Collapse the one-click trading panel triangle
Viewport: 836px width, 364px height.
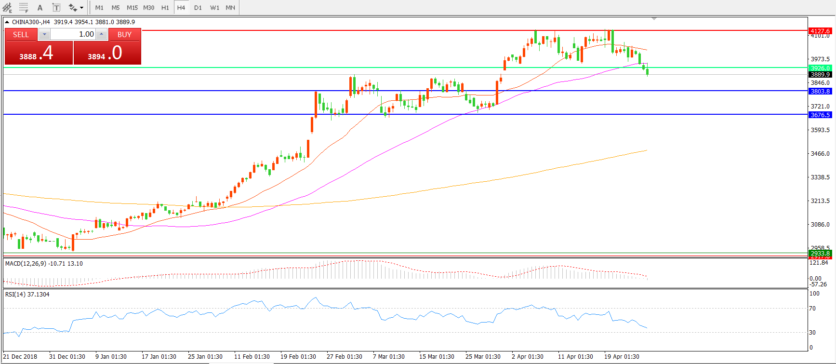point(7,22)
